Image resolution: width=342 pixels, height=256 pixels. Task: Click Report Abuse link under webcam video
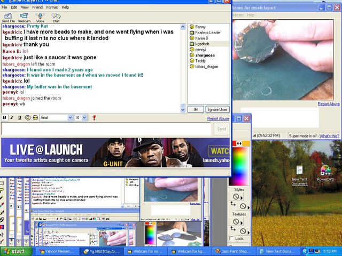(x=329, y=104)
